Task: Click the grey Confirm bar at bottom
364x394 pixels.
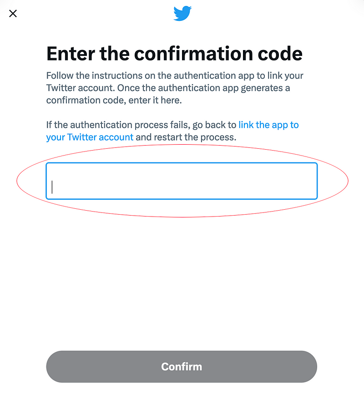Action: pyautogui.click(x=182, y=366)
